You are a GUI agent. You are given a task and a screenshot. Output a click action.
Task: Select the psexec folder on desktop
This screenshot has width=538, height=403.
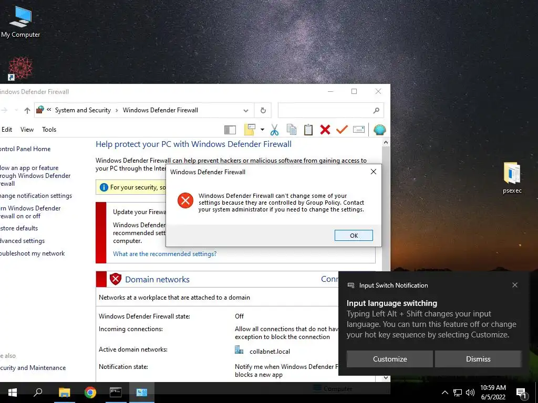[512, 178]
